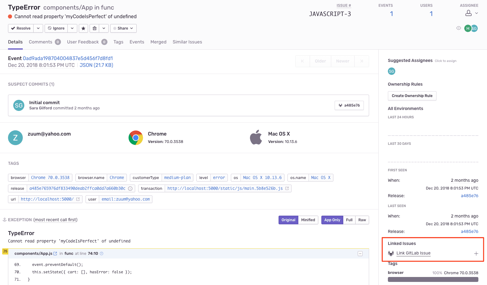487x285 pixels.
Task: Open the assignee person icon
Action: tap(468, 13)
